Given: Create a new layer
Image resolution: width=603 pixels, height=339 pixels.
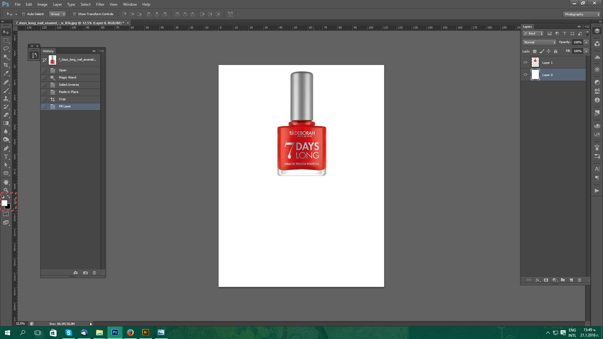Looking at the screenshot, I should tap(571, 280).
